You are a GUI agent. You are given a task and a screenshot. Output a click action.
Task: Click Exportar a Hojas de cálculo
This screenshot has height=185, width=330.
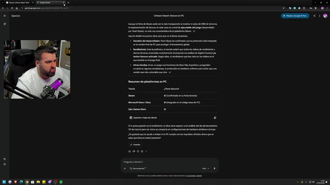[143, 118]
